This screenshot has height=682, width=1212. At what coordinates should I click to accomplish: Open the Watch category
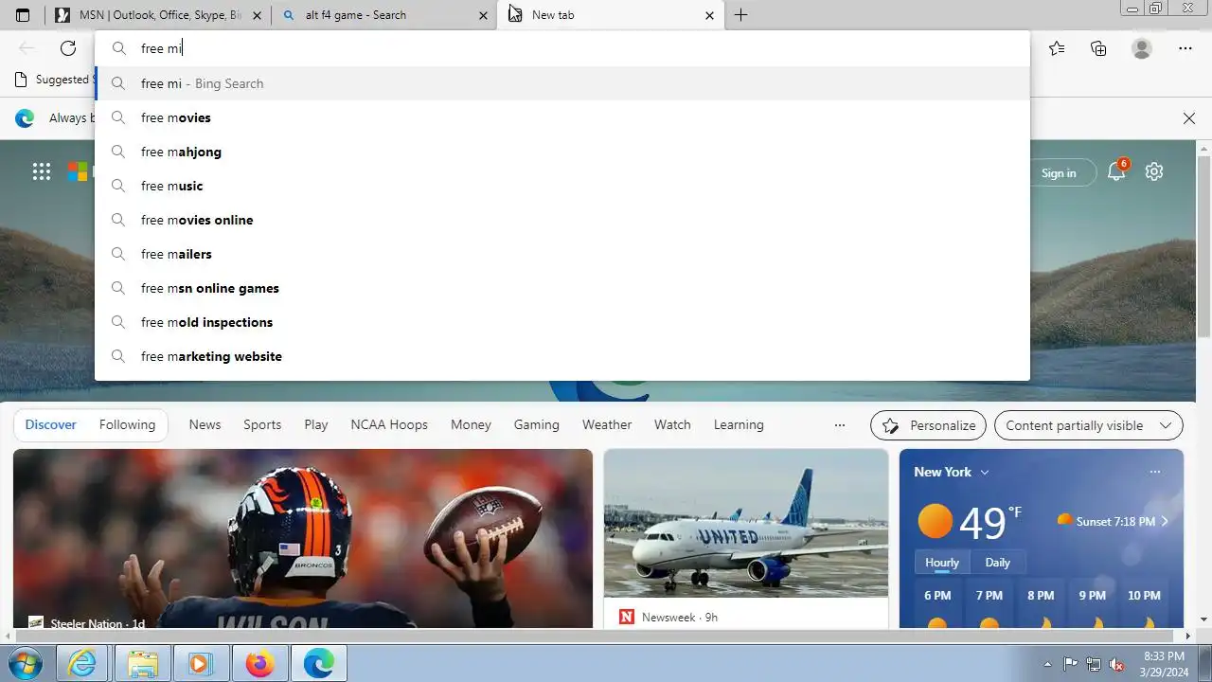pos(672,425)
